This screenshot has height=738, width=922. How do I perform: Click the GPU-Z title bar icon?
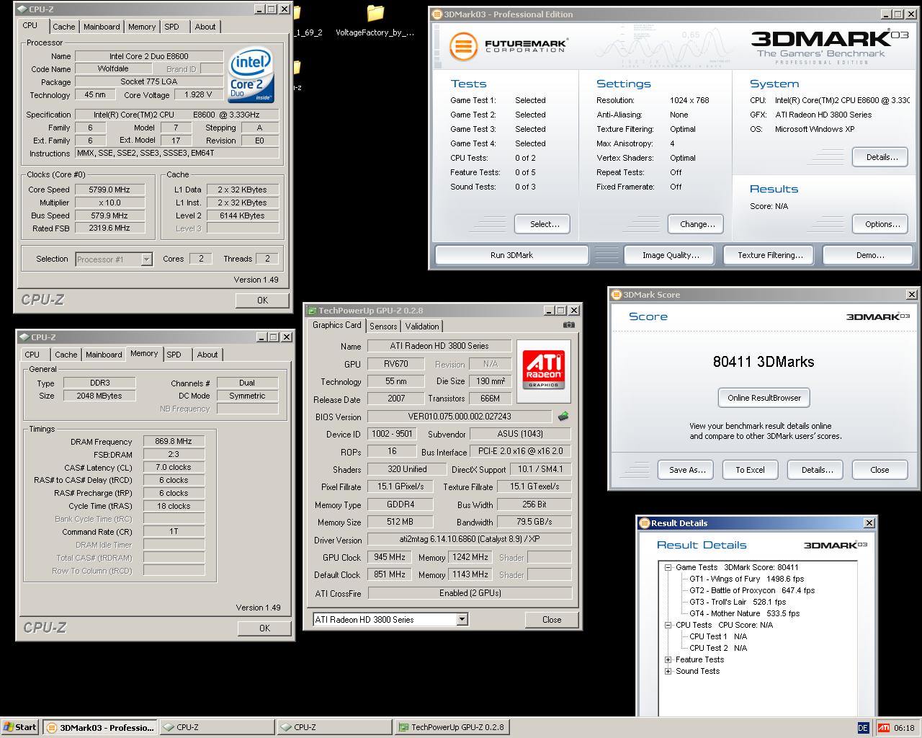(x=312, y=311)
